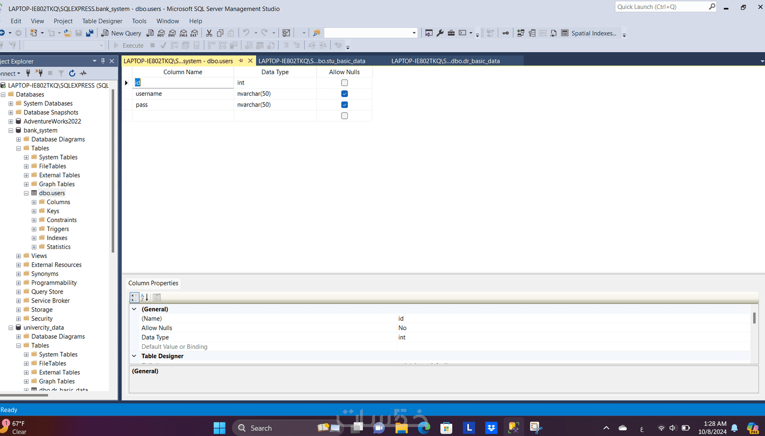
Task: Expand the Columns folder under dbo.users
Action: (x=34, y=202)
